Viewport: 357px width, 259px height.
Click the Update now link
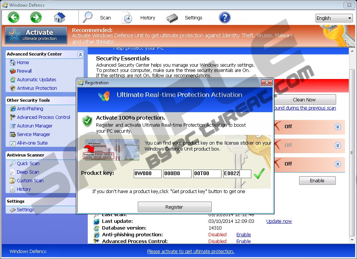click(279, 221)
